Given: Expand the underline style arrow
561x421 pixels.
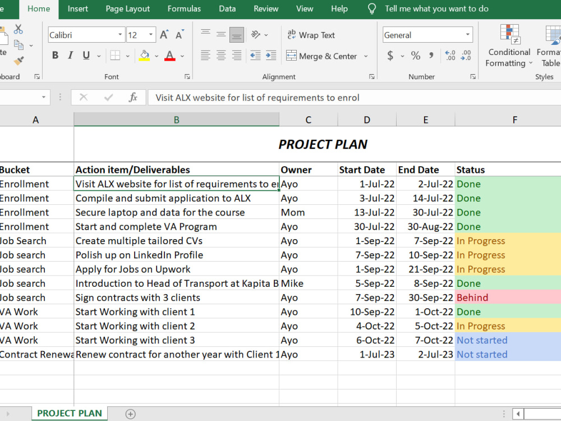Looking at the screenshot, I should pos(99,56).
